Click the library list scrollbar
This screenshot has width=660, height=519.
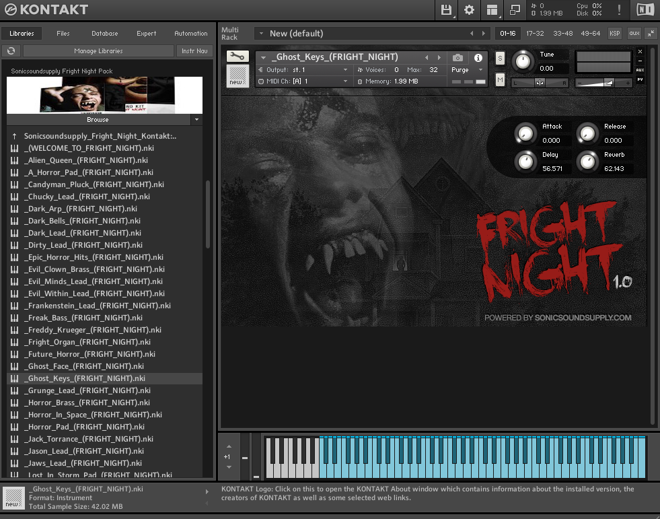207,214
